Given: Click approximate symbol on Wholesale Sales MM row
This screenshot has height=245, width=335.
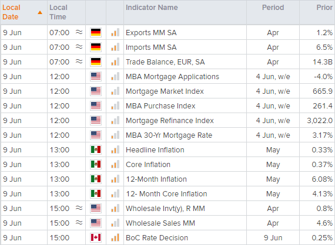Looking at the screenshot, I should coord(79,223).
